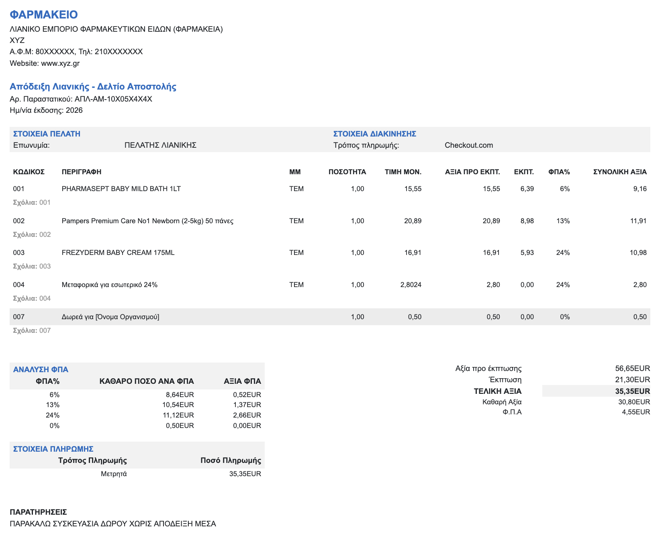Select the Pampers Premium Care No1 Newborn item
Screen dimensions: 666x540
147,221
